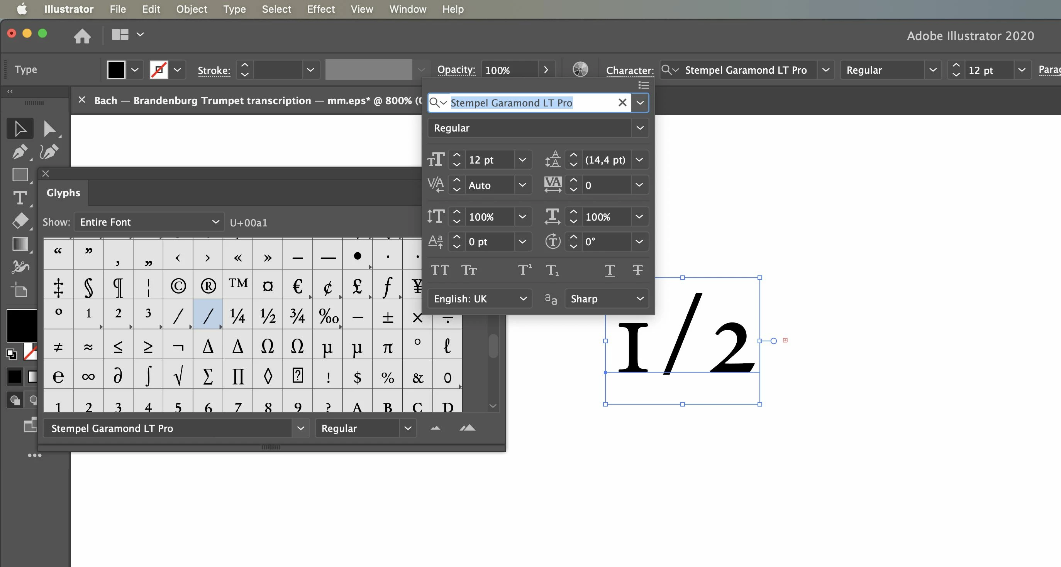1061x567 pixels.
Task: Click the Home icon
Action: [x=82, y=36]
